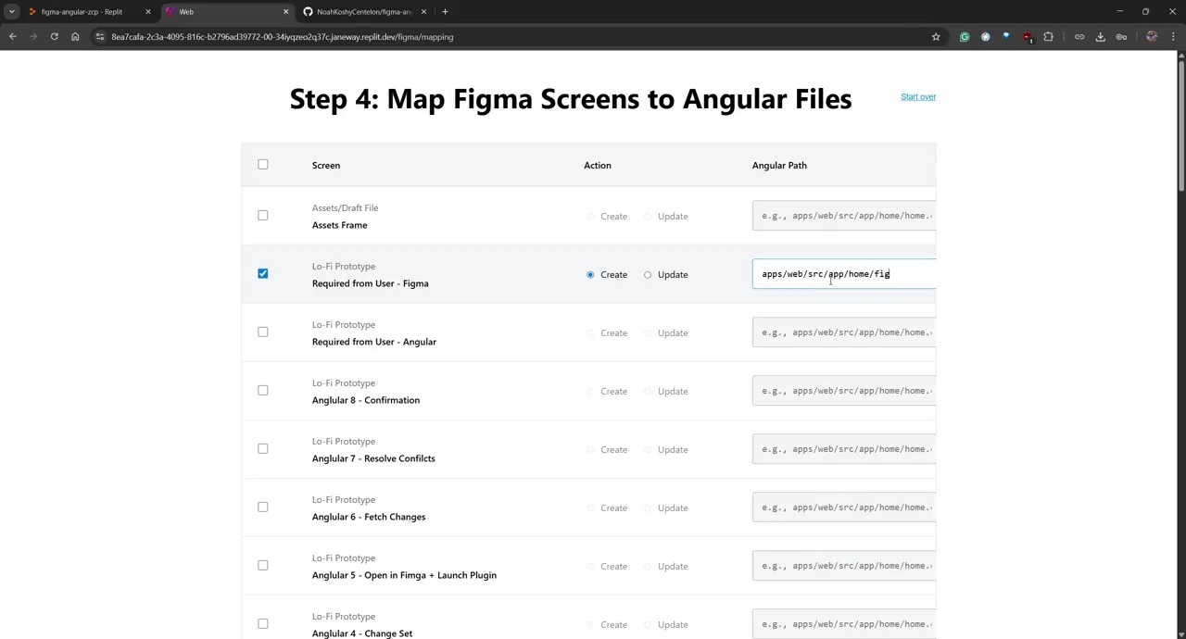Image resolution: width=1186 pixels, height=639 pixels.
Task: Open the password key icon
Action: tap(1121, 37)
